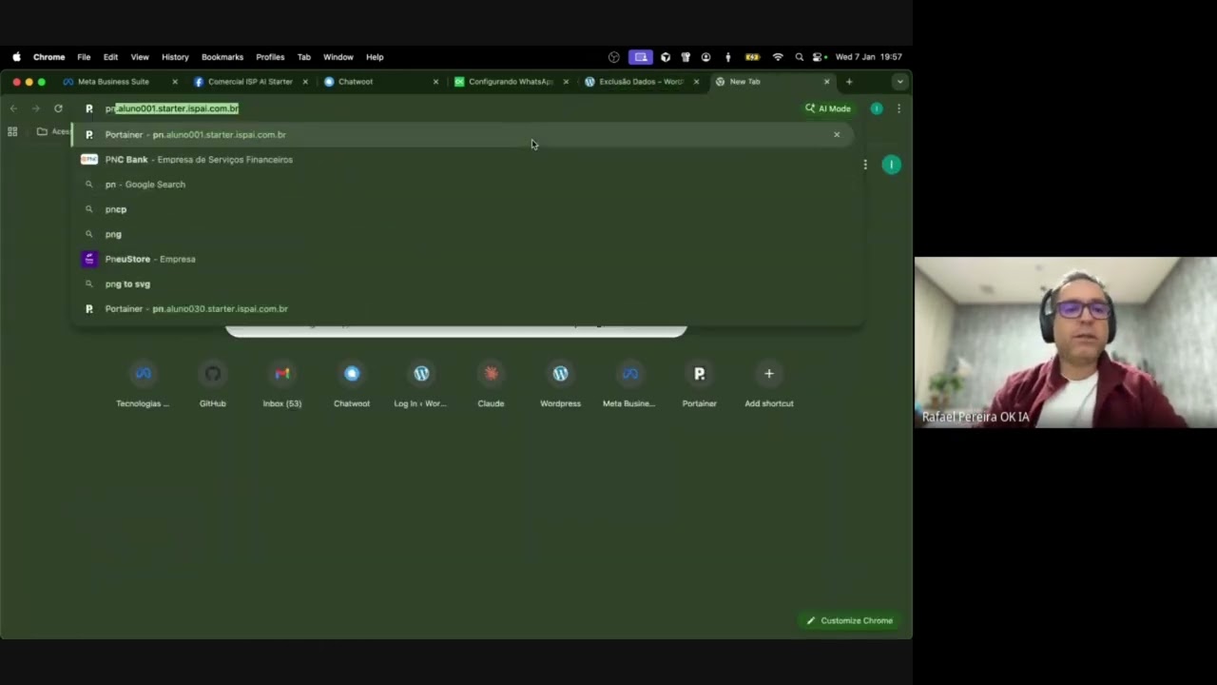Click the new tab plus button
Image resolution: width=1217 pixels, height=685 pixels.
[x=849, y=82]
